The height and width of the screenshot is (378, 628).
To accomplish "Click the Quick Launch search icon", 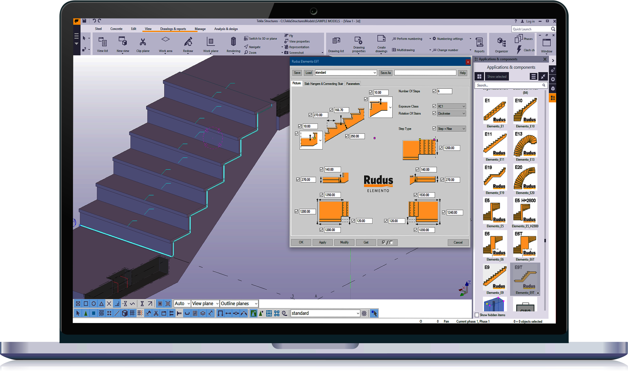I will [553, 29].
